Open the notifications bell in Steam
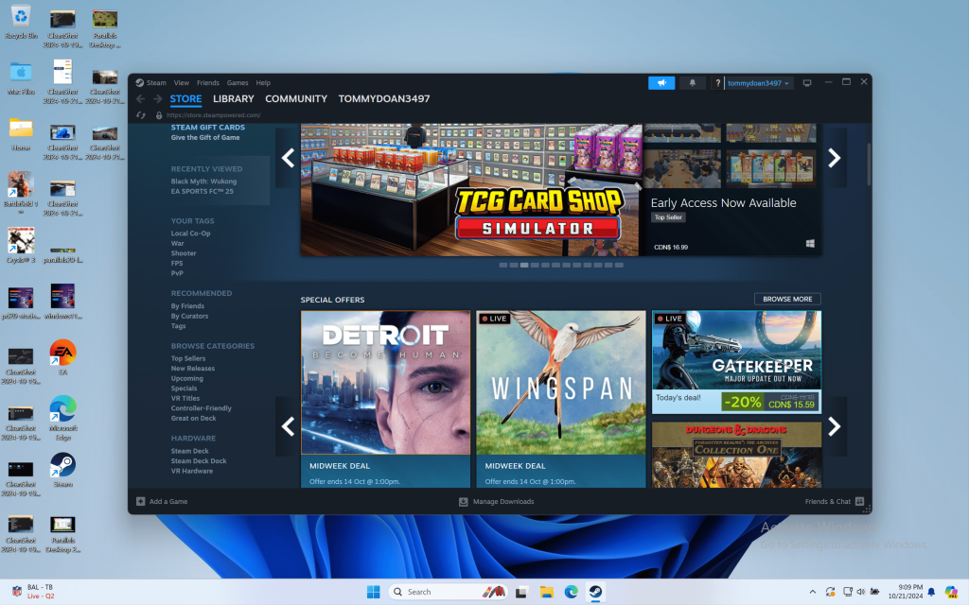The width and height of the screenshot is (969, 605). pyautogui.click(x=692, y=83)
